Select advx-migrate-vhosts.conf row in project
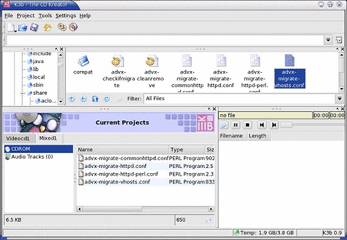Viewport: 347px width, 240px height. 145,182
